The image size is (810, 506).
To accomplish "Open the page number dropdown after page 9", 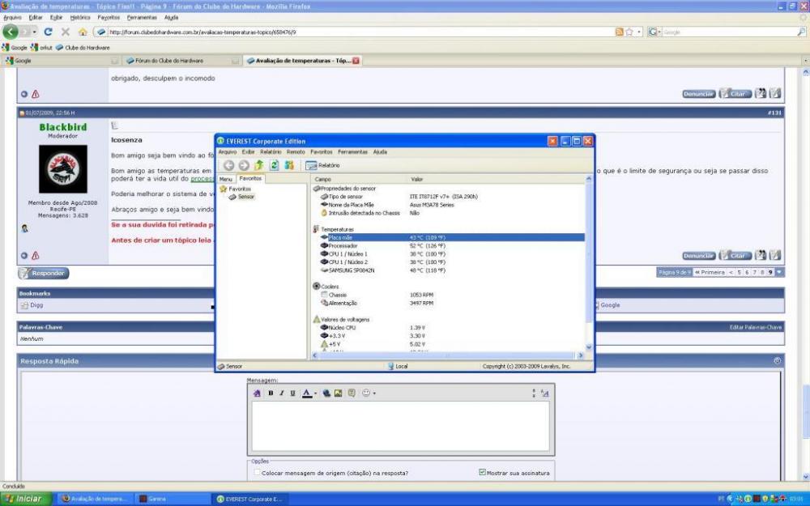I will [779, 273].
